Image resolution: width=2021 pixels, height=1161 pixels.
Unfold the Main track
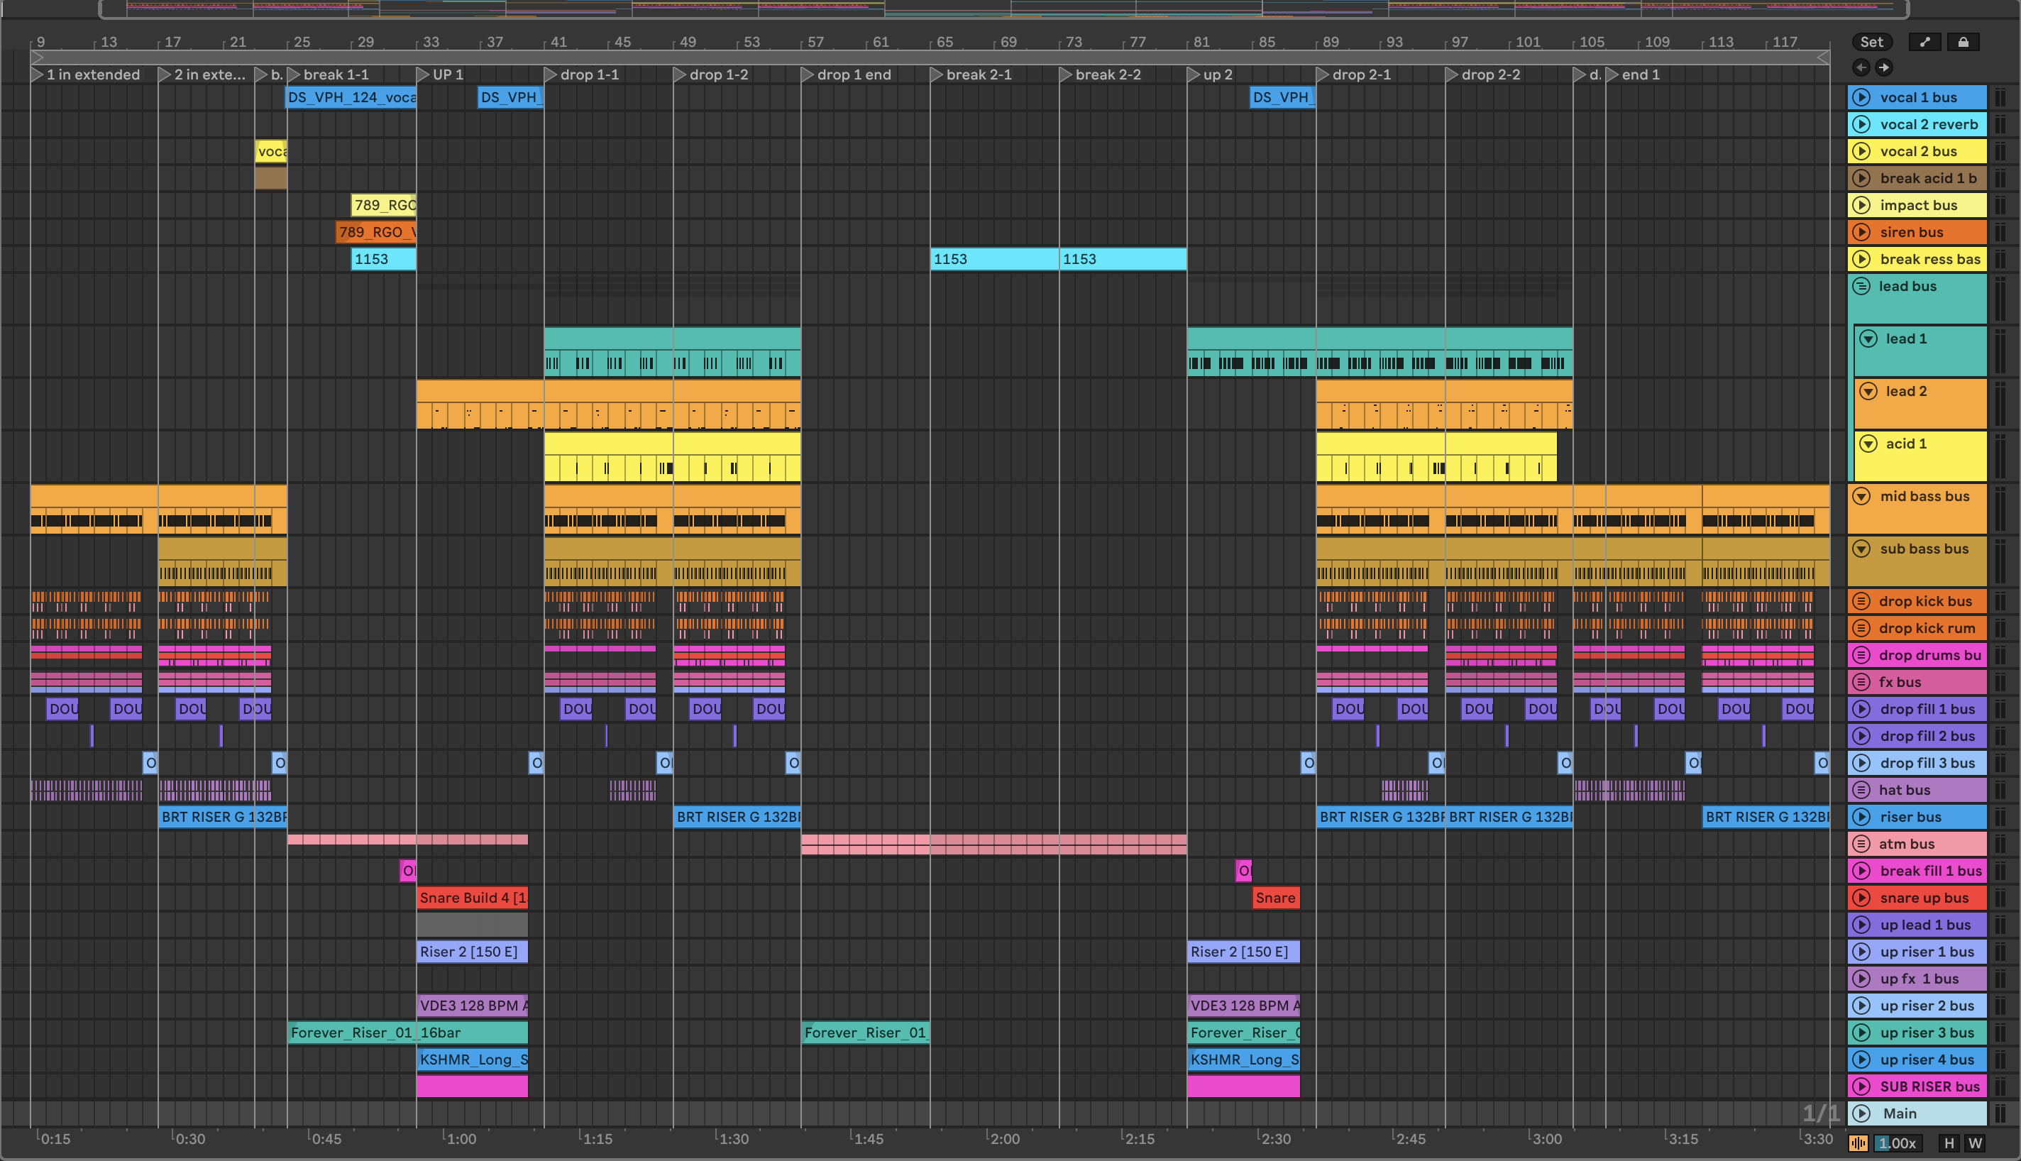click(1861, 1113)
